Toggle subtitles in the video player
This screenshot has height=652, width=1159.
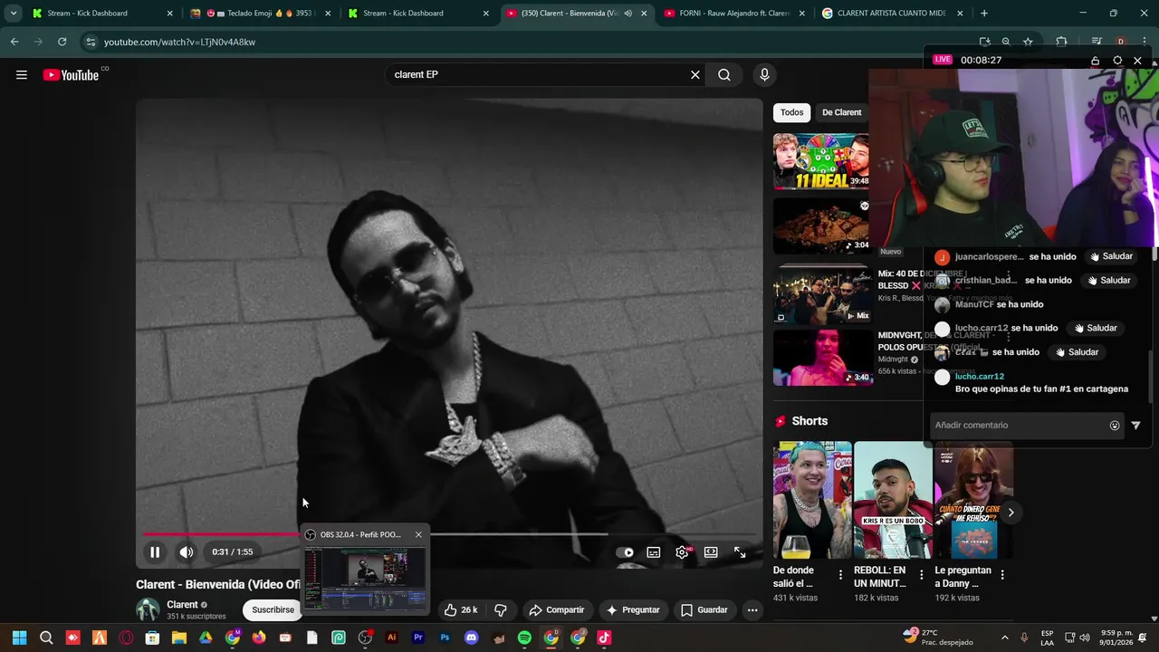pos(654,552)
